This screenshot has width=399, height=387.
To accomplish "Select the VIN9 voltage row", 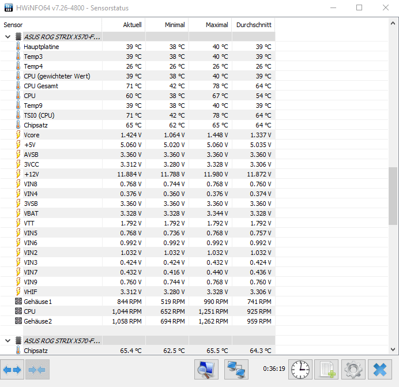I will pyautogui.click(x=137, y=282).
